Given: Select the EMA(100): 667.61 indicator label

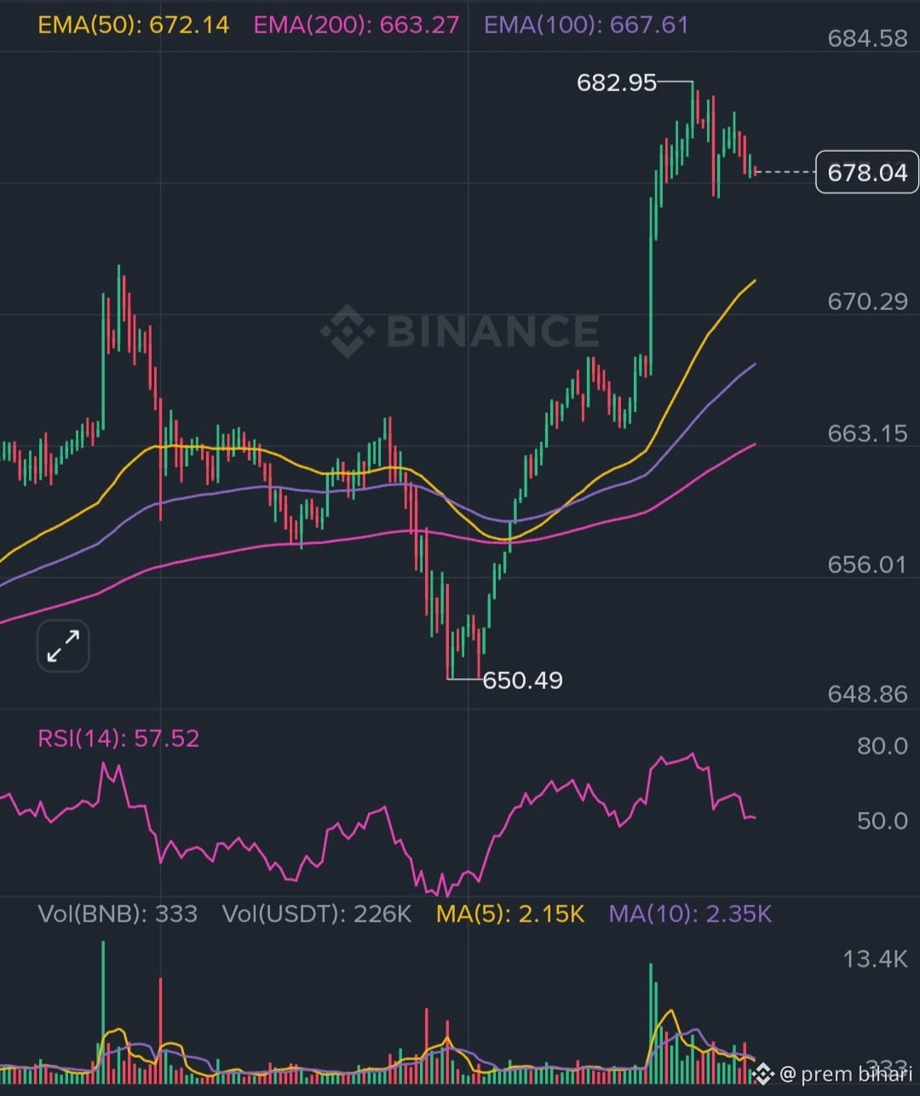Looking at the screenshot, I should [x=586, y=24].
